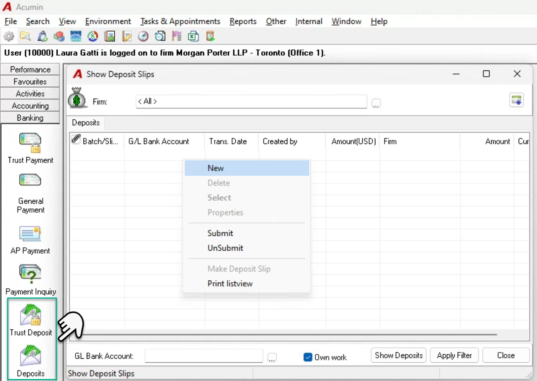
Task: Open the GL Bank Account lookup ellipsis
Action: pos(272,358)
